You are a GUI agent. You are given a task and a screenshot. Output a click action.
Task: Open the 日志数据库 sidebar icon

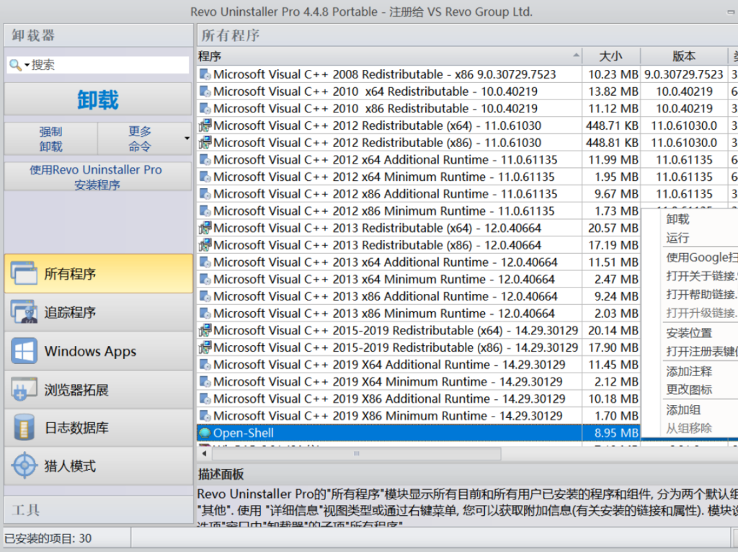24,427
